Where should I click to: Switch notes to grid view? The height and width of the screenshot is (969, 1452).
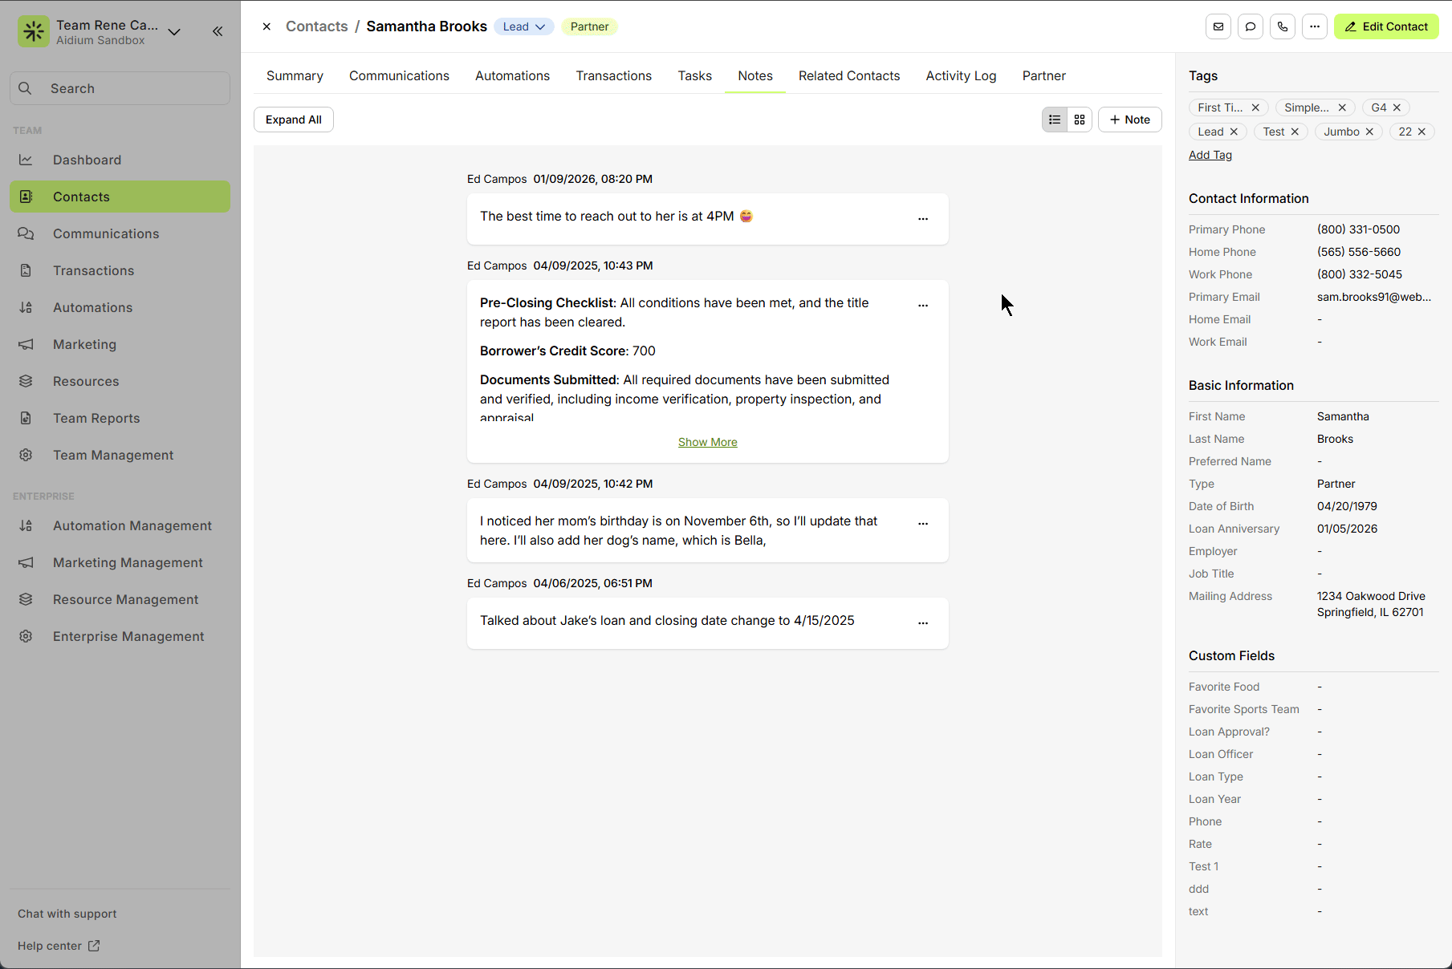(x=1080, y=120)
